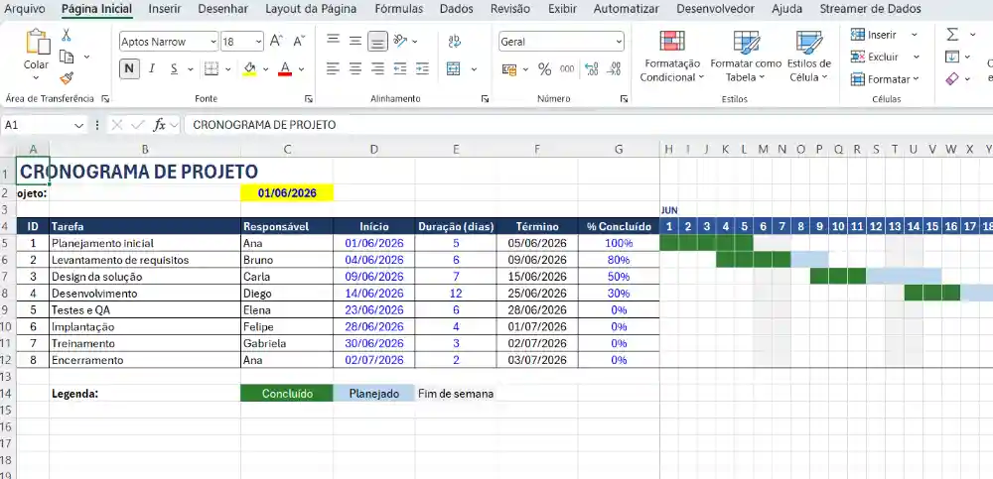This screenshot has width=993, height=479.
Task: Switch to the Fórmulas tab
Action: 399,9
